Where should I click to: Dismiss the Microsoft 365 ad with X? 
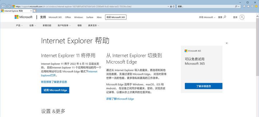[x=227, y=43]
